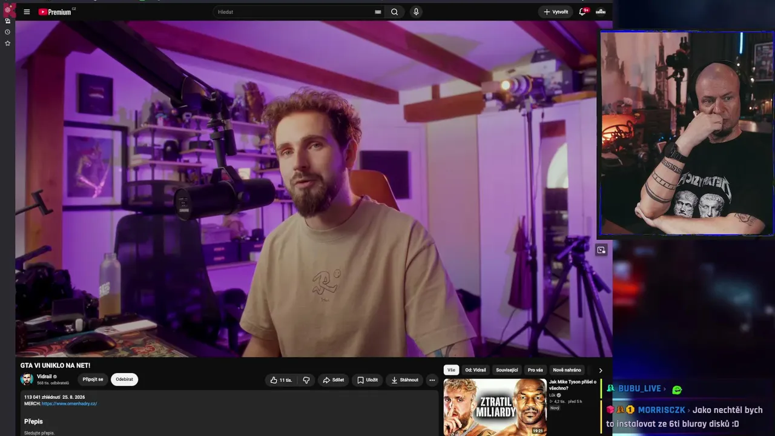Open the YouTube hamburger guide menu
This screenshot has width=775, height=436.
[x=27, y=12]
